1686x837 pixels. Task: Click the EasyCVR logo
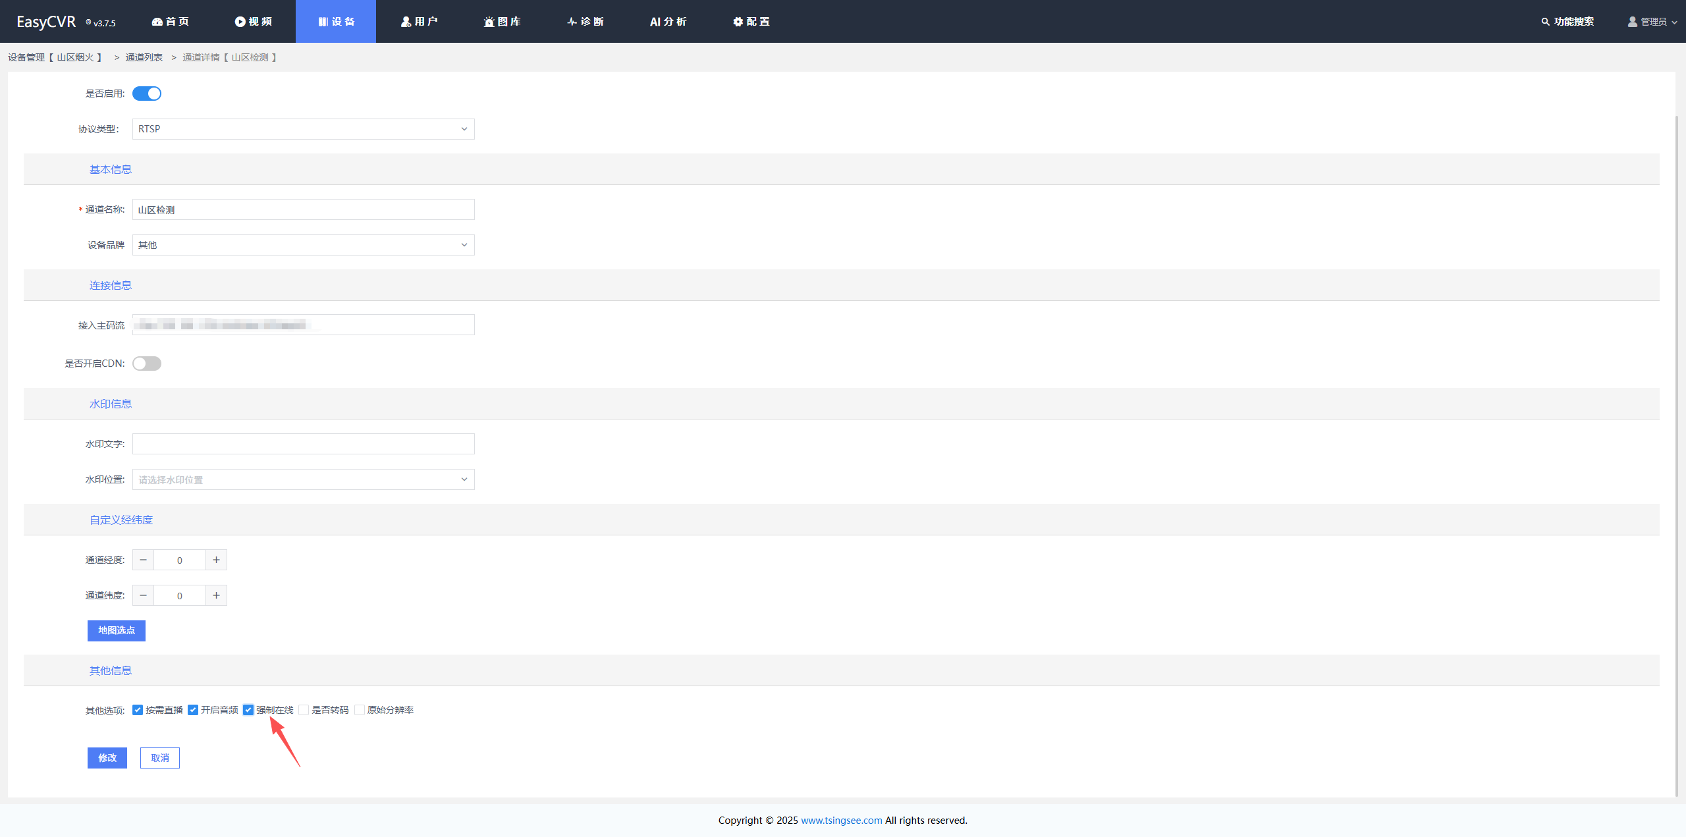(x=46, y=22)
